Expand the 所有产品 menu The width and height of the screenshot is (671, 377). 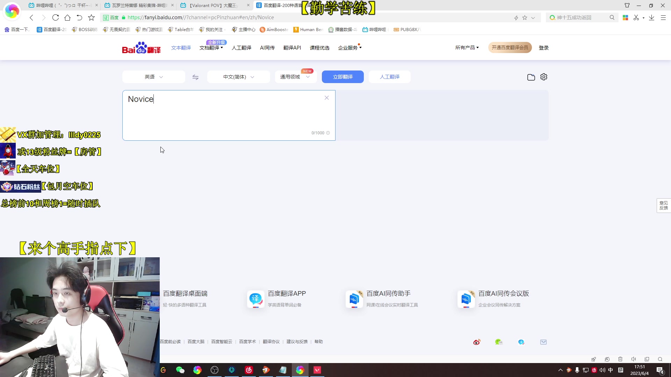[467, 47]
